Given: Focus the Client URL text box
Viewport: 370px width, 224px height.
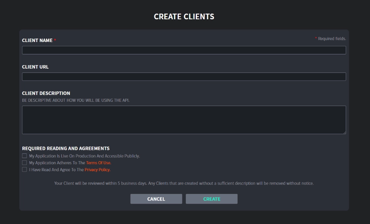Looking at the screenshot, I should point(184,76).
